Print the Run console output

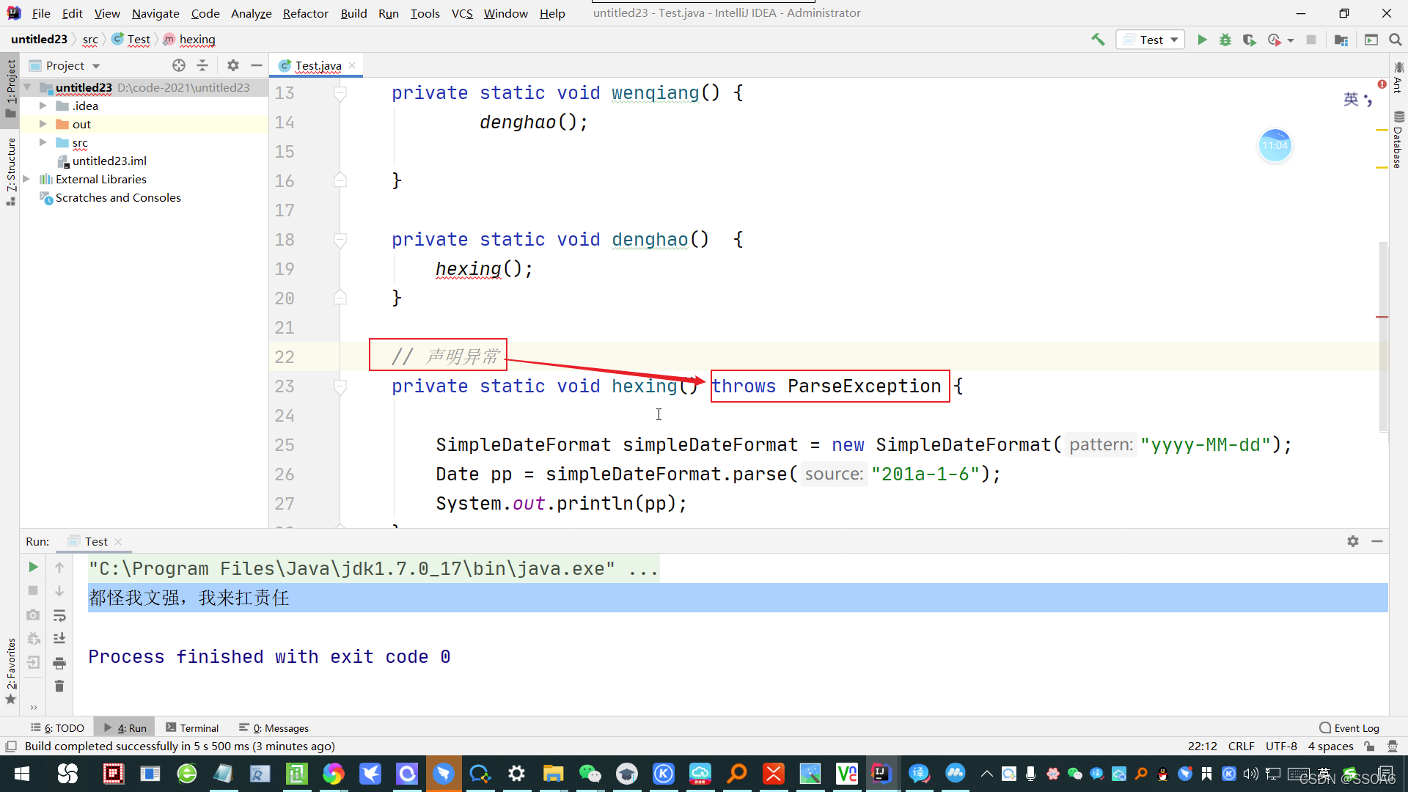[x=59, y=662]
